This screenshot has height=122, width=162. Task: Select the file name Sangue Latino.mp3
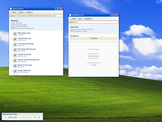[x=24, y=70]
